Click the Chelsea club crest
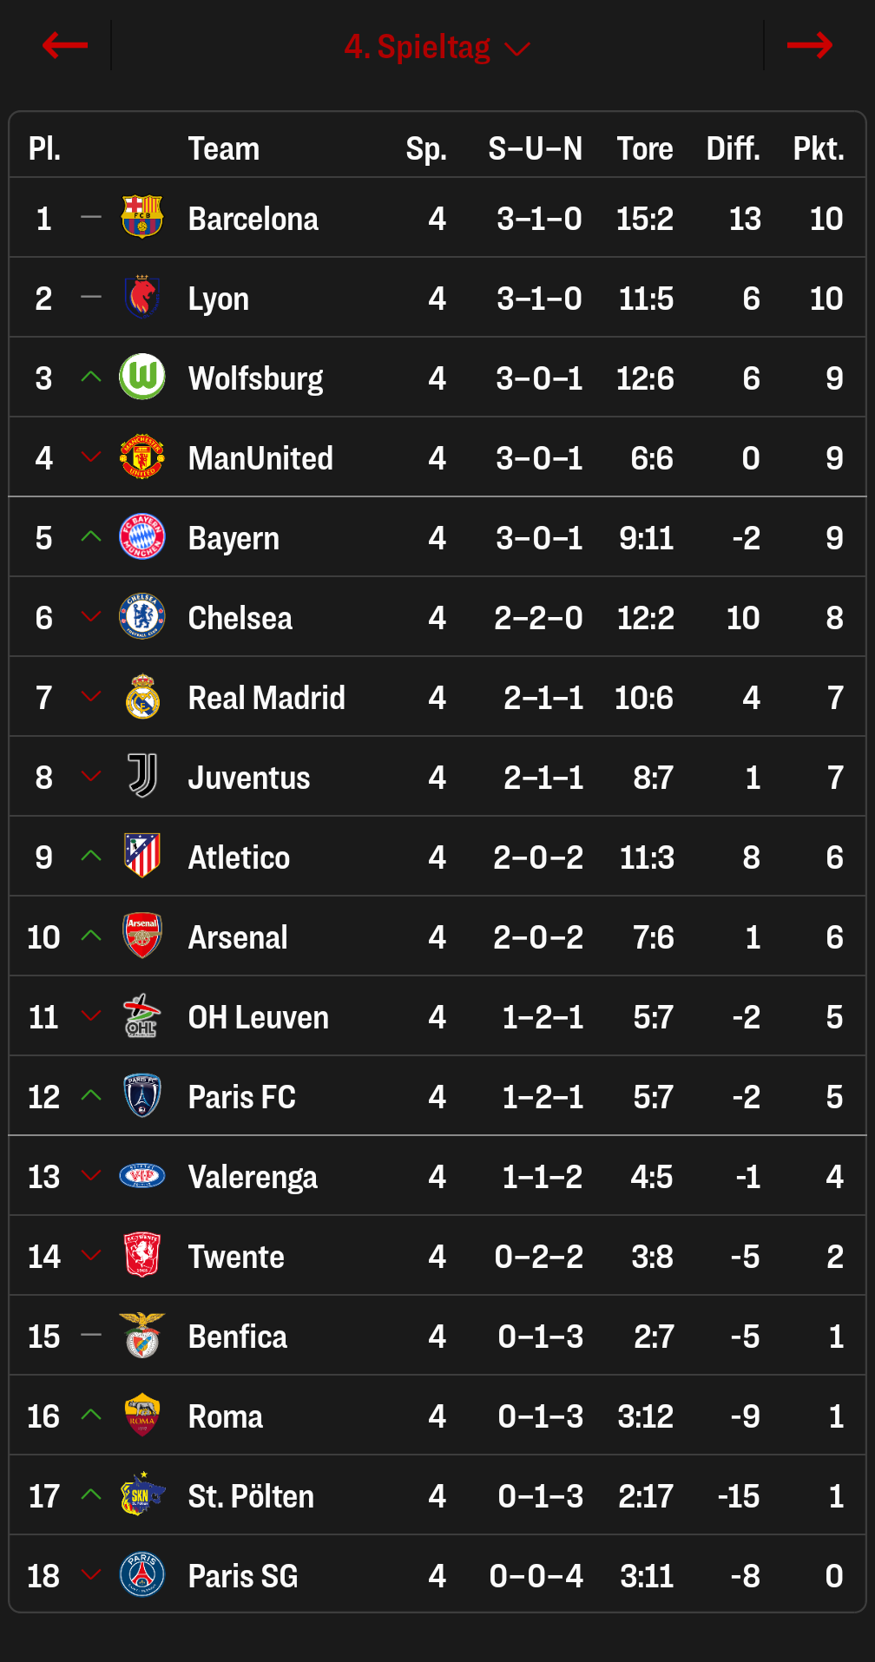The height and width of the screenshot is (1662, 875). [x=142, y=617]
